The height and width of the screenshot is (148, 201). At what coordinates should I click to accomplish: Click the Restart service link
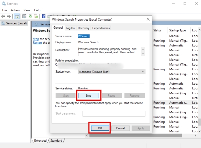pos(37,43)
